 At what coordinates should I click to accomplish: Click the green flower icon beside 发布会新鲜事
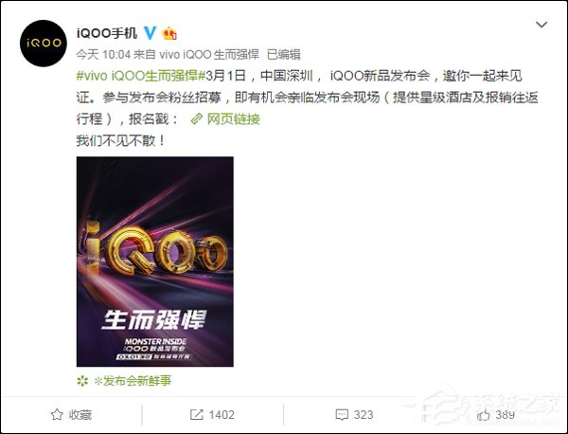point(82,381)
